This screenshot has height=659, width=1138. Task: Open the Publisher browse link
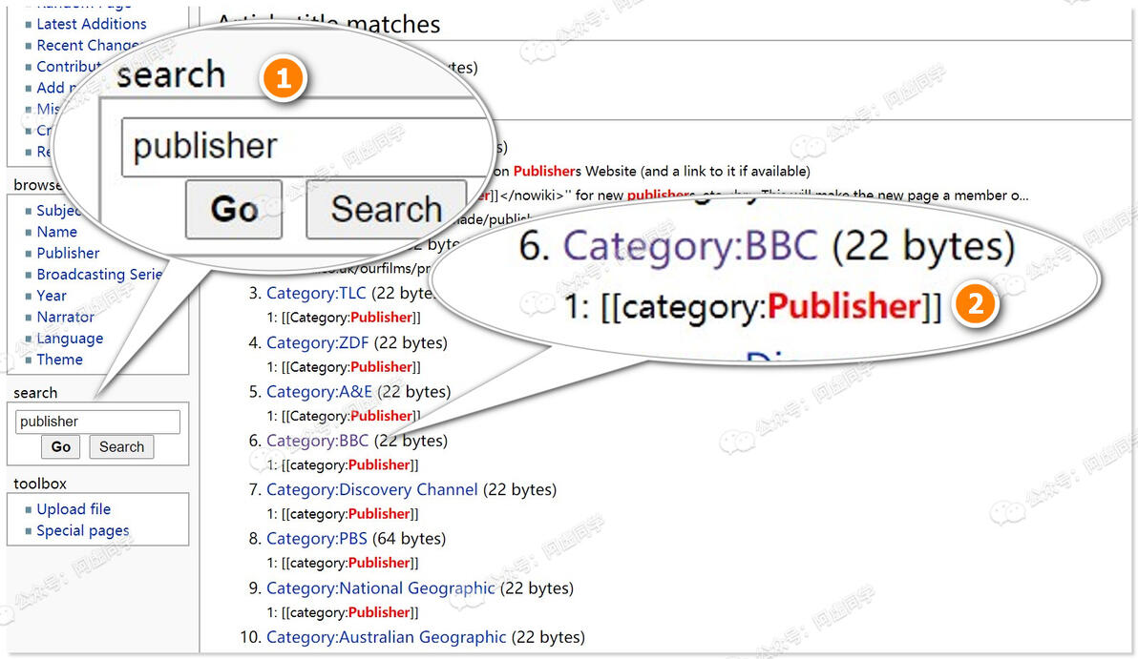coord(68,253)
